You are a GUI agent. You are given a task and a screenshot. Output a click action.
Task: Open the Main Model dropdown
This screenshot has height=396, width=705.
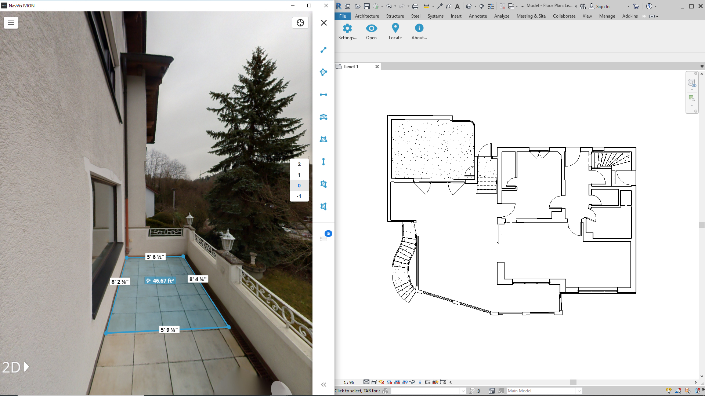coord(544,391)
